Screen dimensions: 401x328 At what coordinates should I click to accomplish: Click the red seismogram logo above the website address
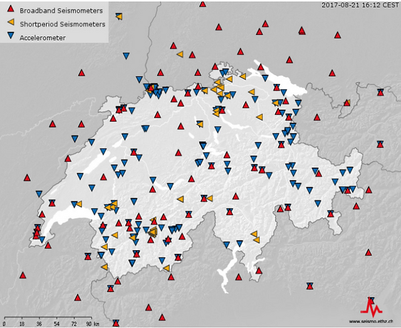(x=372, y=309)
